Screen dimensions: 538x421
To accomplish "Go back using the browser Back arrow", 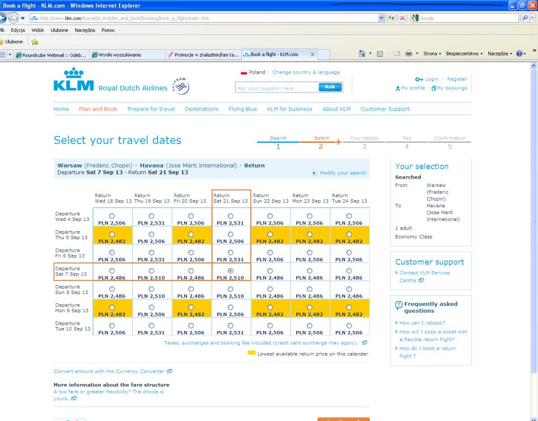I will point(3,18).
